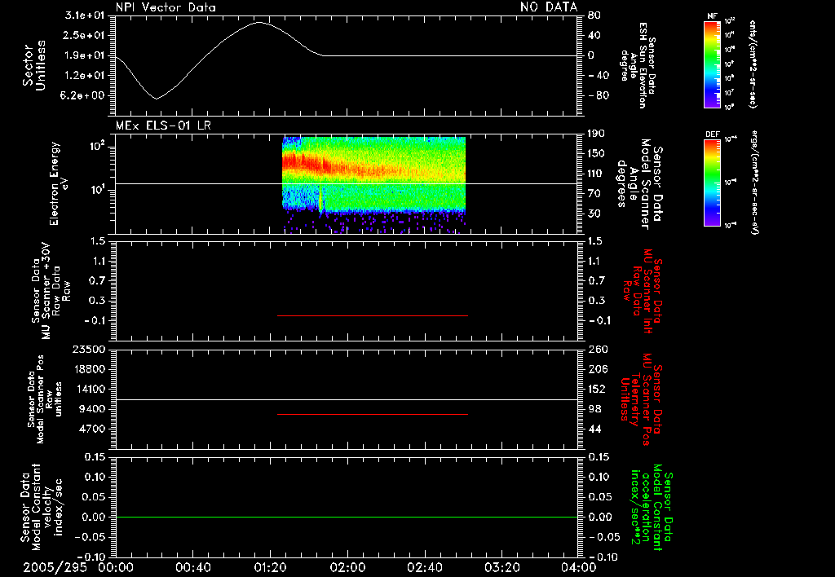Click the '14100' scanner position tick value
This screenshot has height=577, width=835.
pos(89,389)
